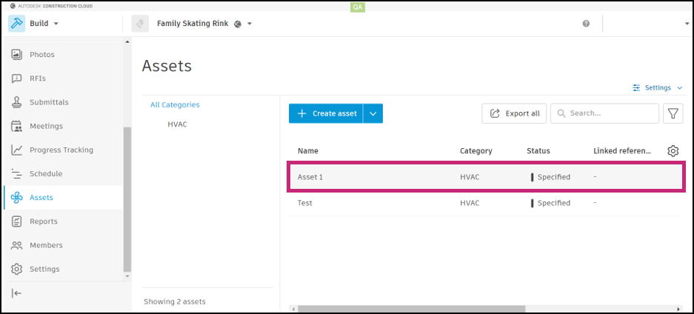Click the All Categories link

(x=175, y=105)
